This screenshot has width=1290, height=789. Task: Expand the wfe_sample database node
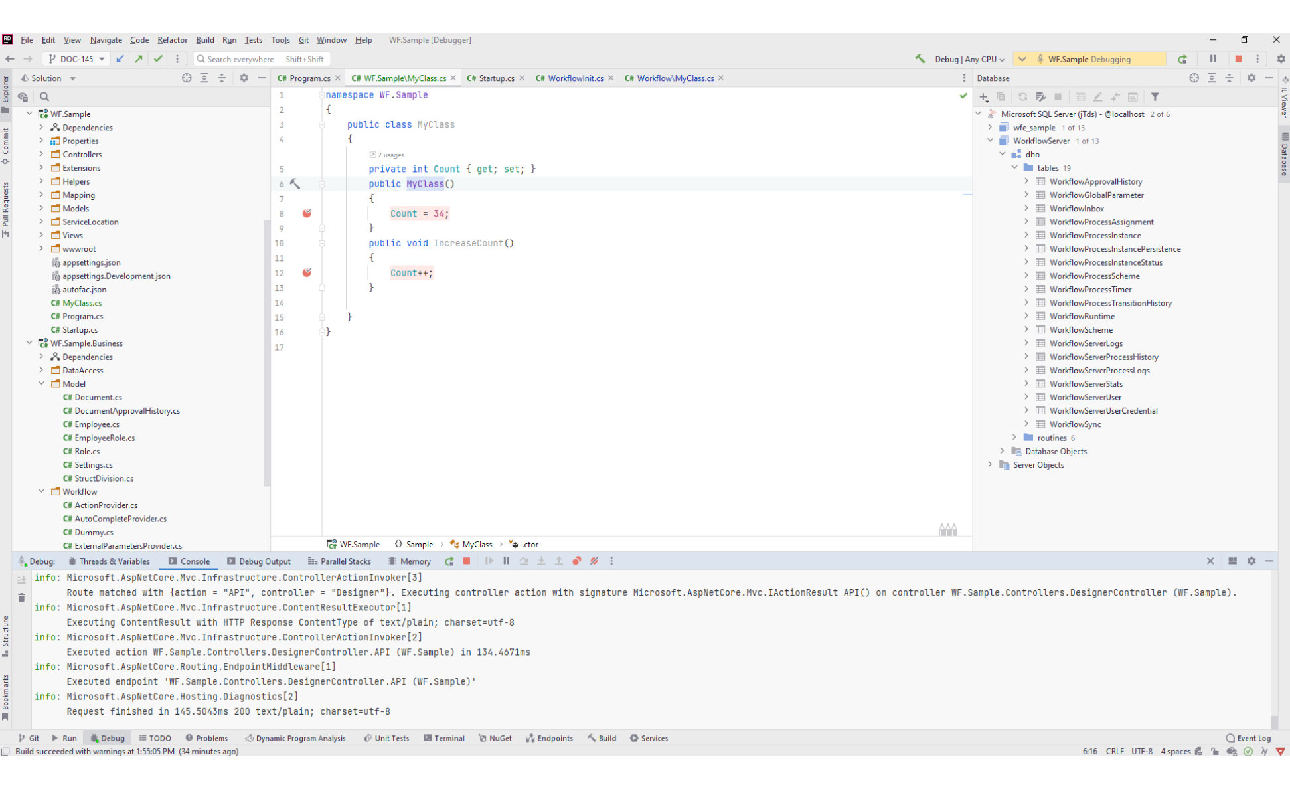coord(990,127)
